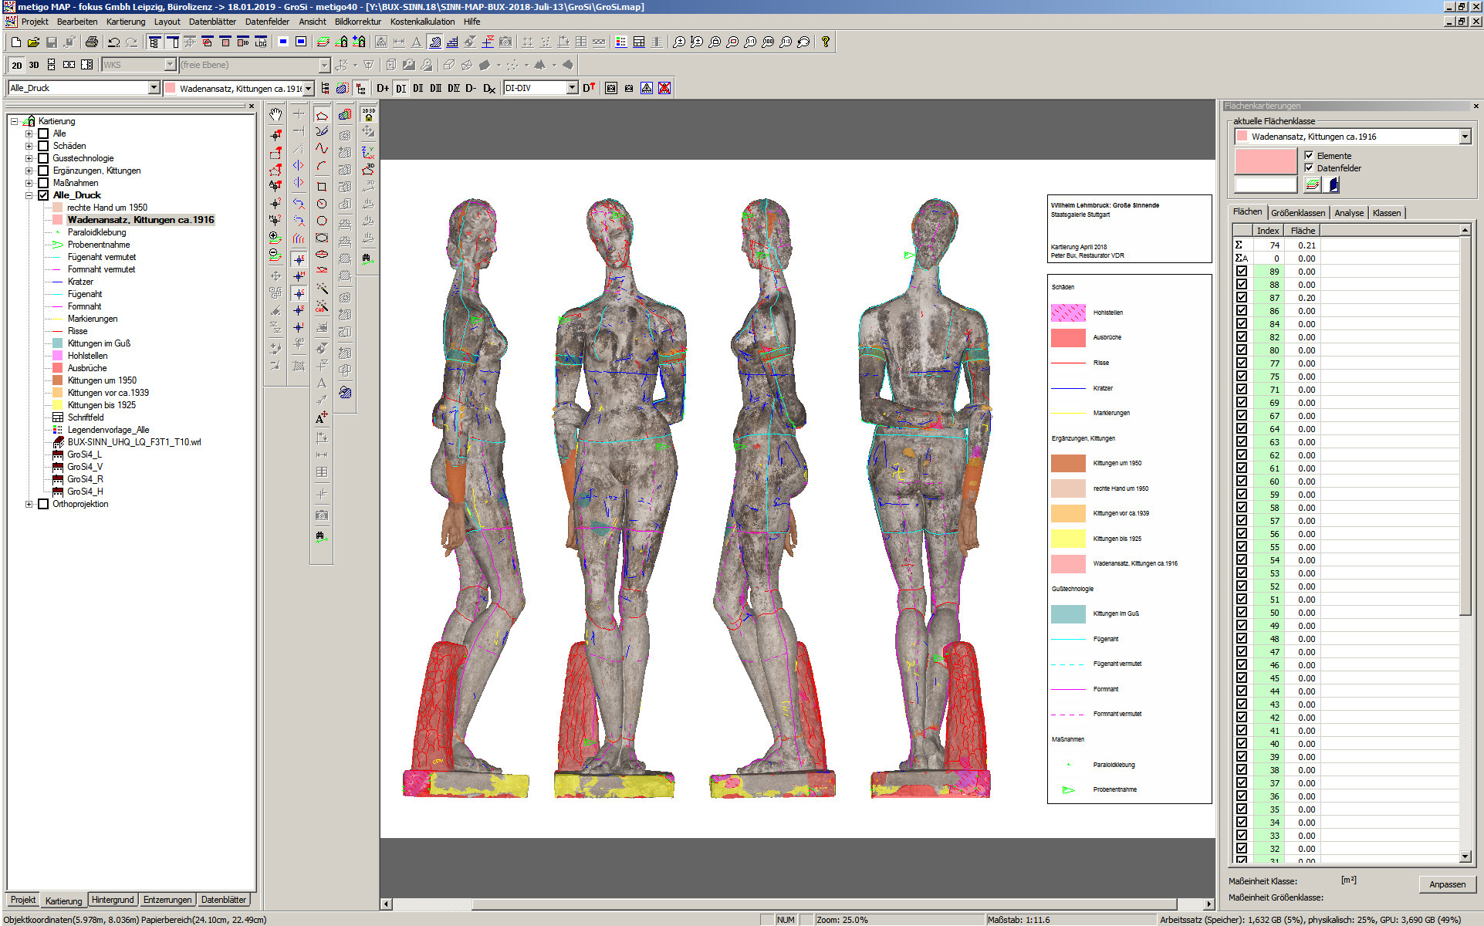
Task: Select the polygon area drawing tool
Action: 322,114
